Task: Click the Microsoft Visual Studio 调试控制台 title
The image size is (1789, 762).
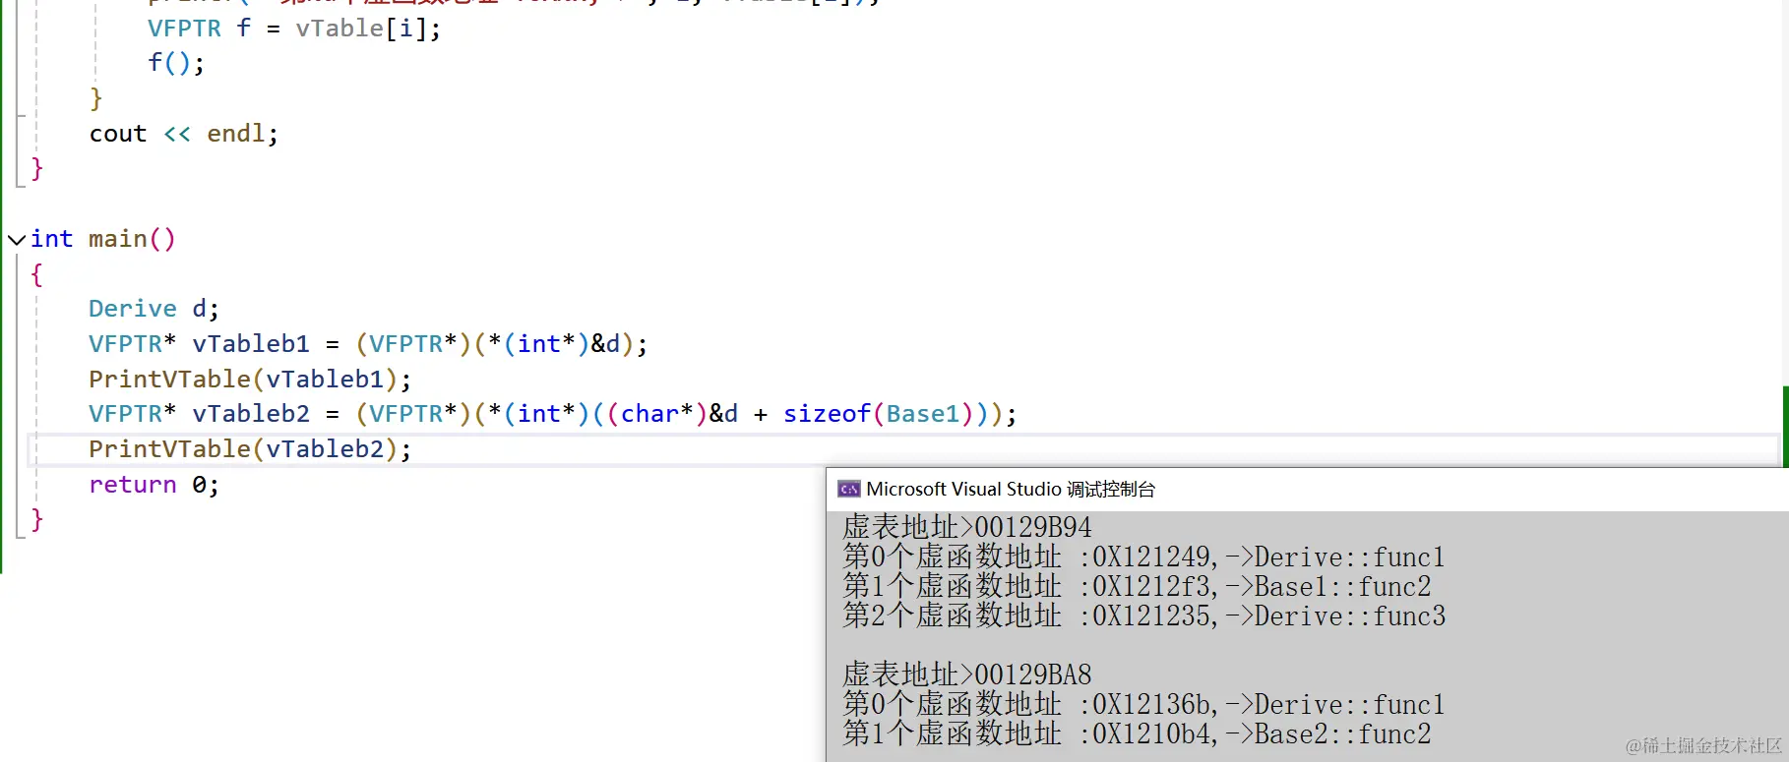Action: click(x=1011, y=489)
